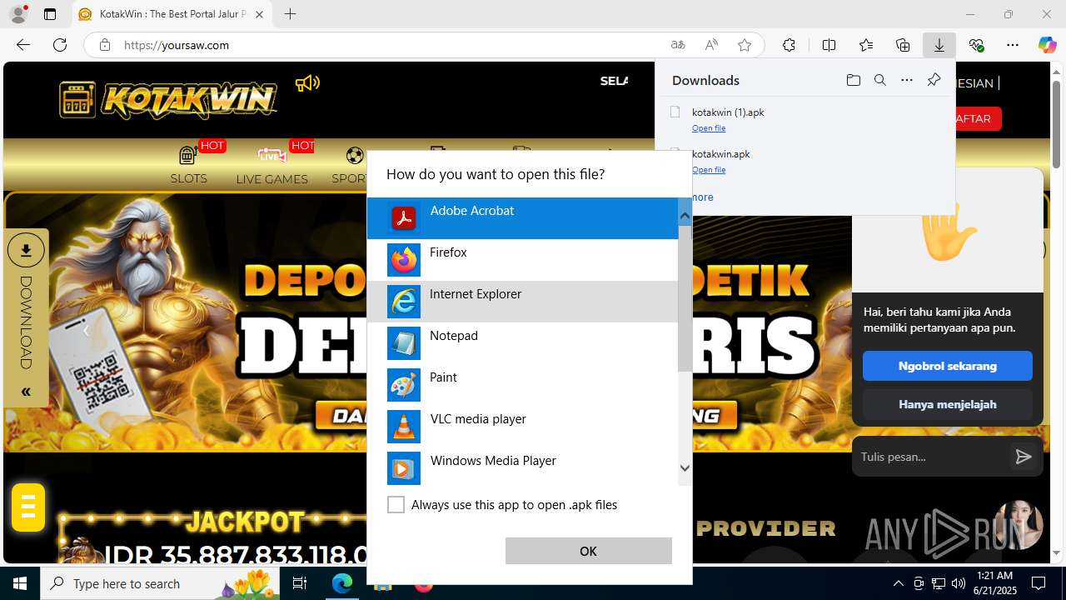The height and width of the screenshot is (600, 1066).
Task: Close the KotakWin tab
Action: point(259,14)
